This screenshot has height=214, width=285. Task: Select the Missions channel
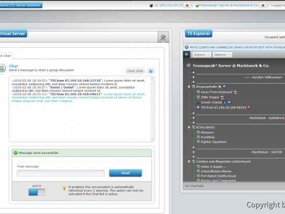(x=207, y=132)
